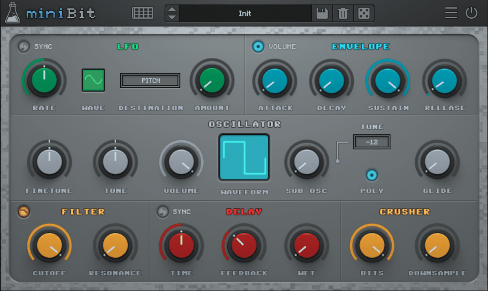Click the oscillator Tune knob
The image size is (488, 291).
tap(115, 161)
